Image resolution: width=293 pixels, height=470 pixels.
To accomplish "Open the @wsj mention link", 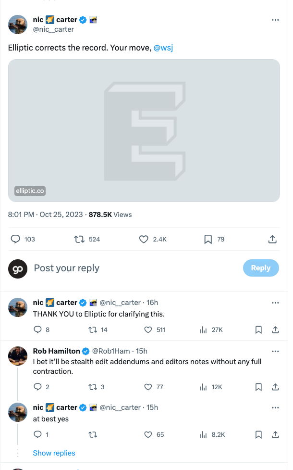I will point(163,48).
